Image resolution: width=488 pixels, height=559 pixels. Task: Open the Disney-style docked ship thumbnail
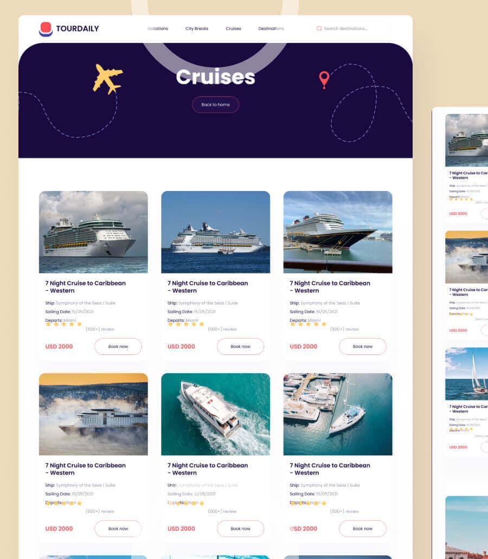[x=338, y=232]
